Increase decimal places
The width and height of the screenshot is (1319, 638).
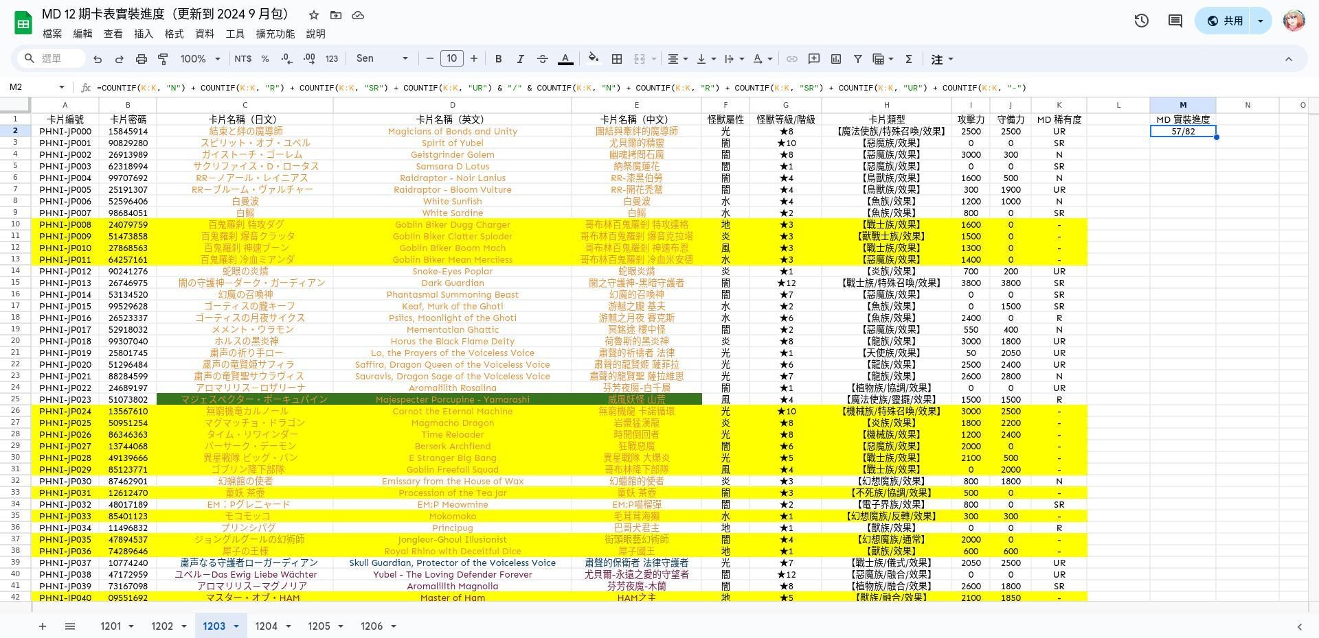pyautogui.click(x=309, y=59)
